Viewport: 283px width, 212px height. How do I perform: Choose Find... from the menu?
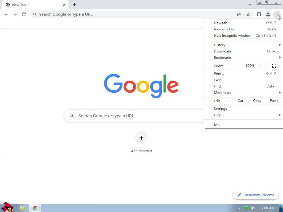[x=243, y=86]
